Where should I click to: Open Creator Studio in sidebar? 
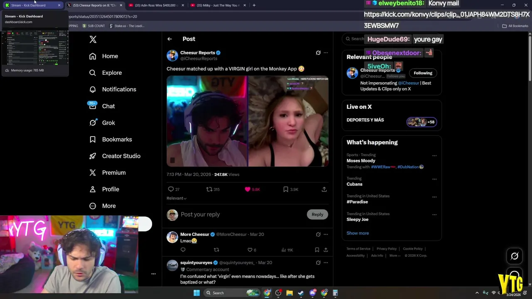(115, 156)
